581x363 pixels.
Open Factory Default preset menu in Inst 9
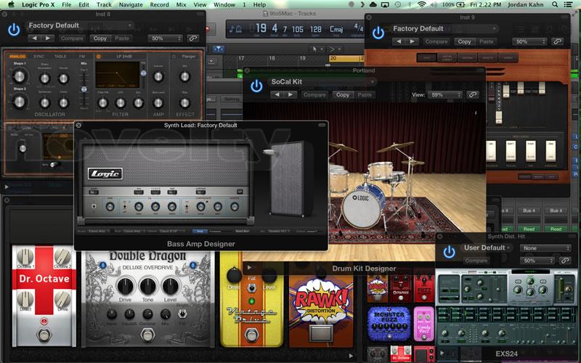(444, 29)
